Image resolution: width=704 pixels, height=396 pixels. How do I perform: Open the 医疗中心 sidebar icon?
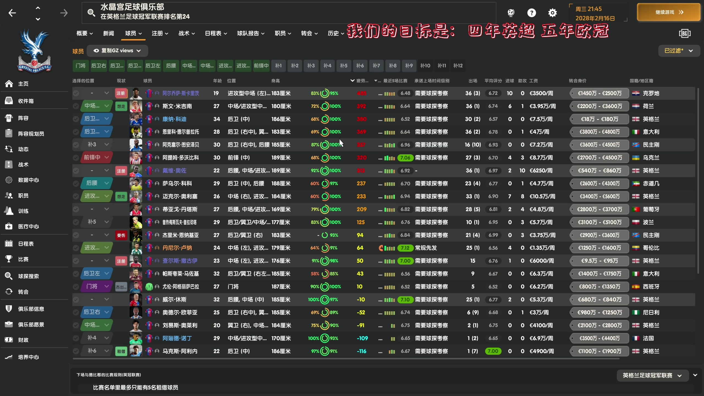(9, 226)
